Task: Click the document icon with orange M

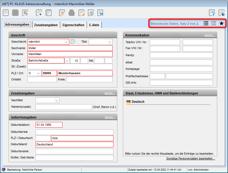Action: point(62,13)
